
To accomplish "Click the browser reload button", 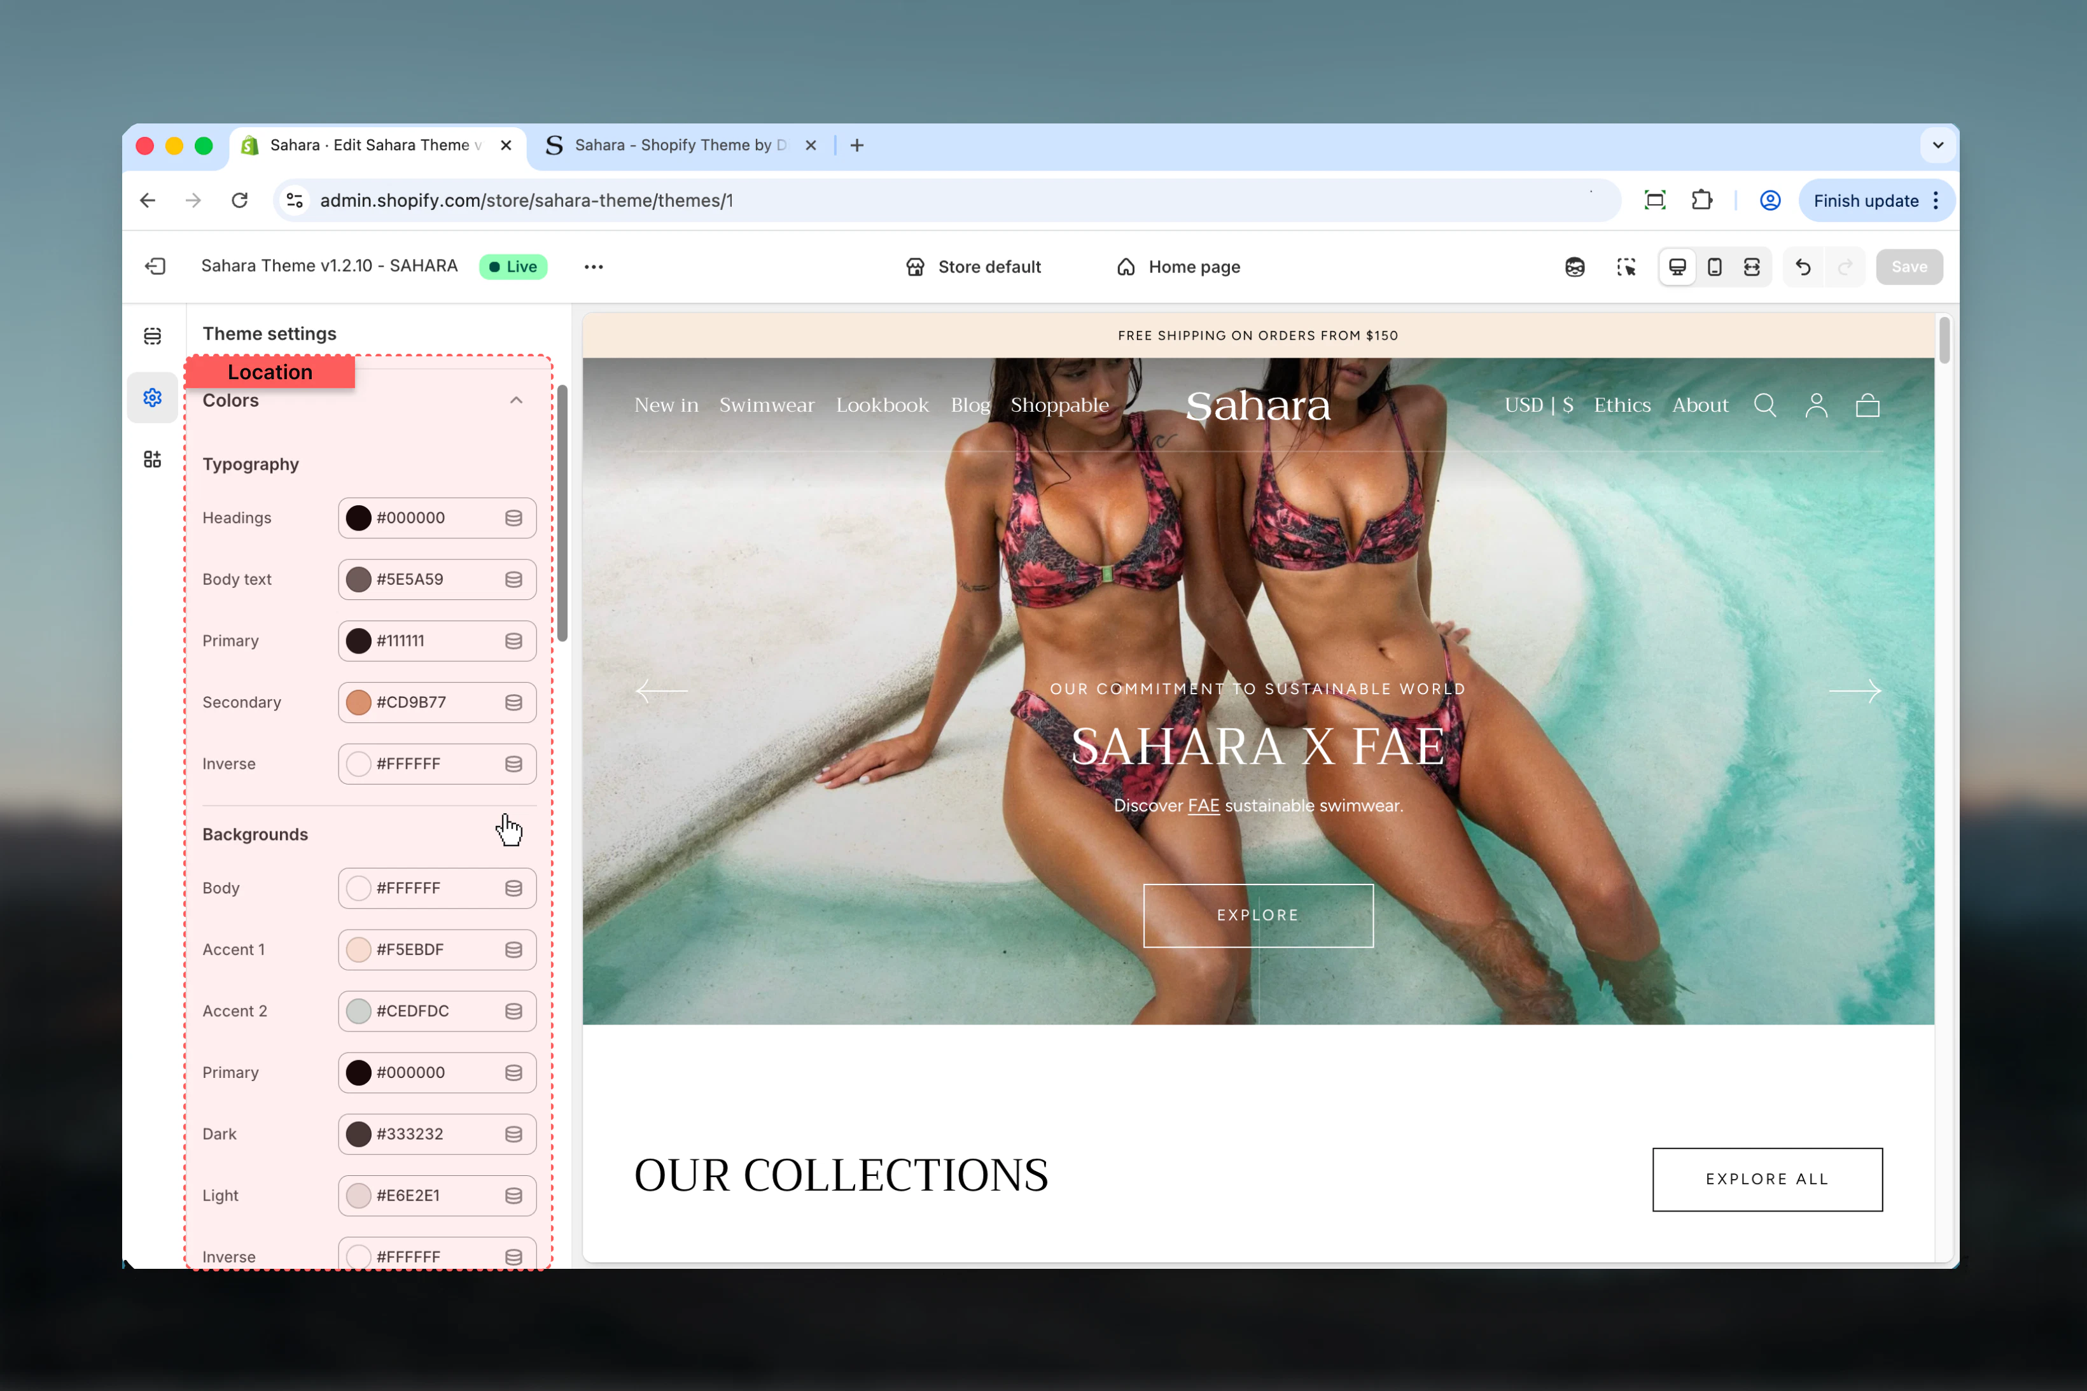I will click(x=239, y=200).
